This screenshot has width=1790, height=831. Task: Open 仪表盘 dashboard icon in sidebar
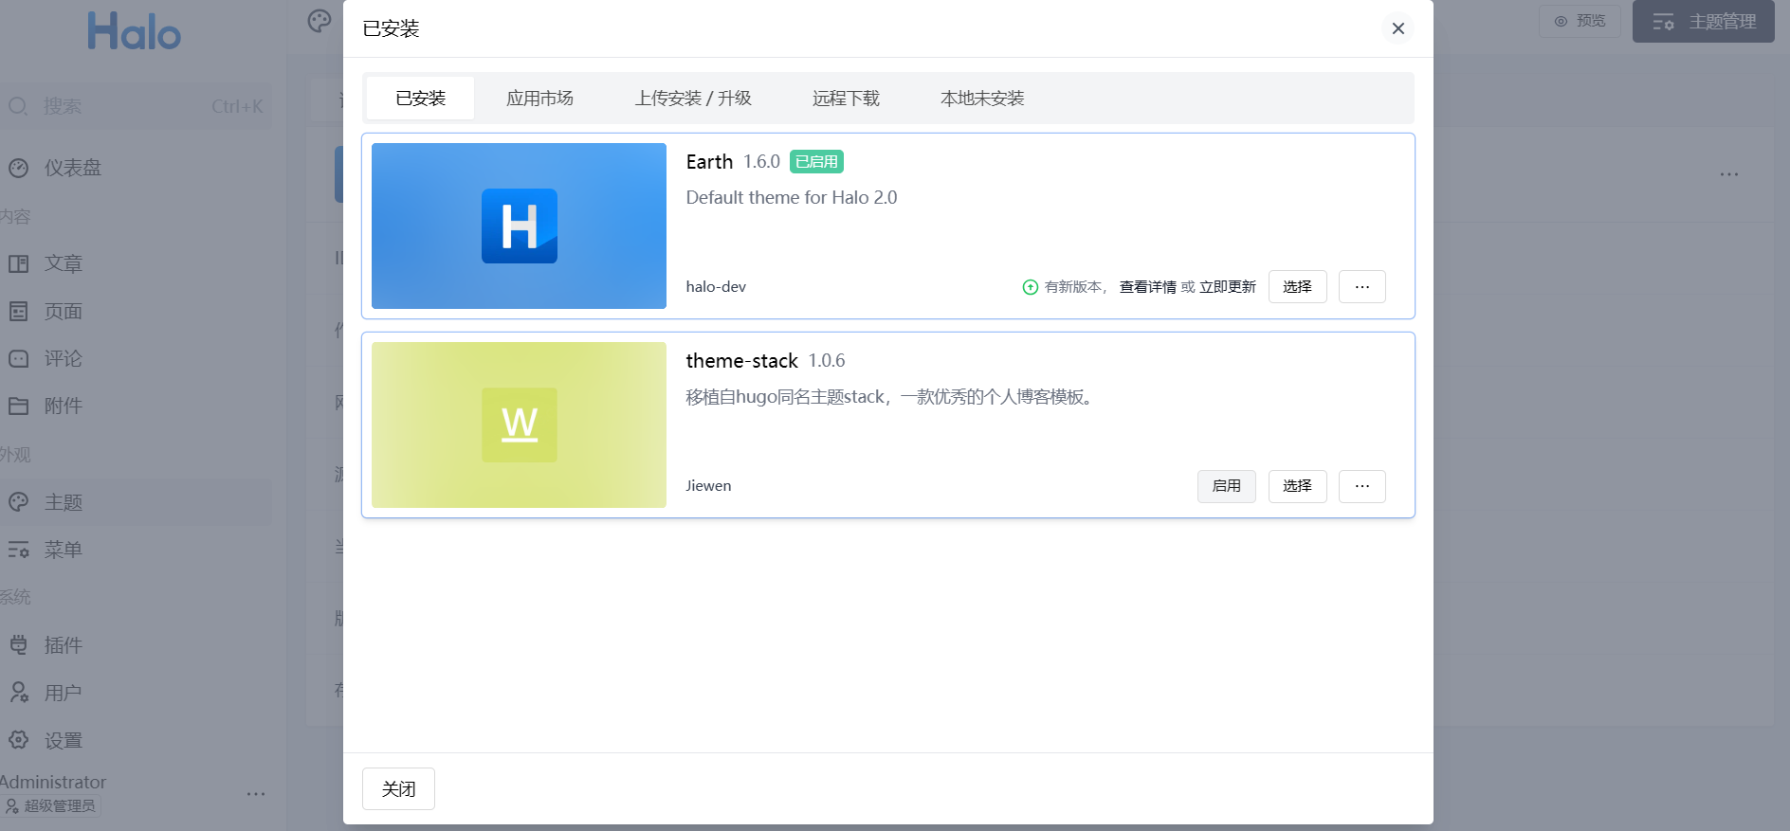pos(19,168)
